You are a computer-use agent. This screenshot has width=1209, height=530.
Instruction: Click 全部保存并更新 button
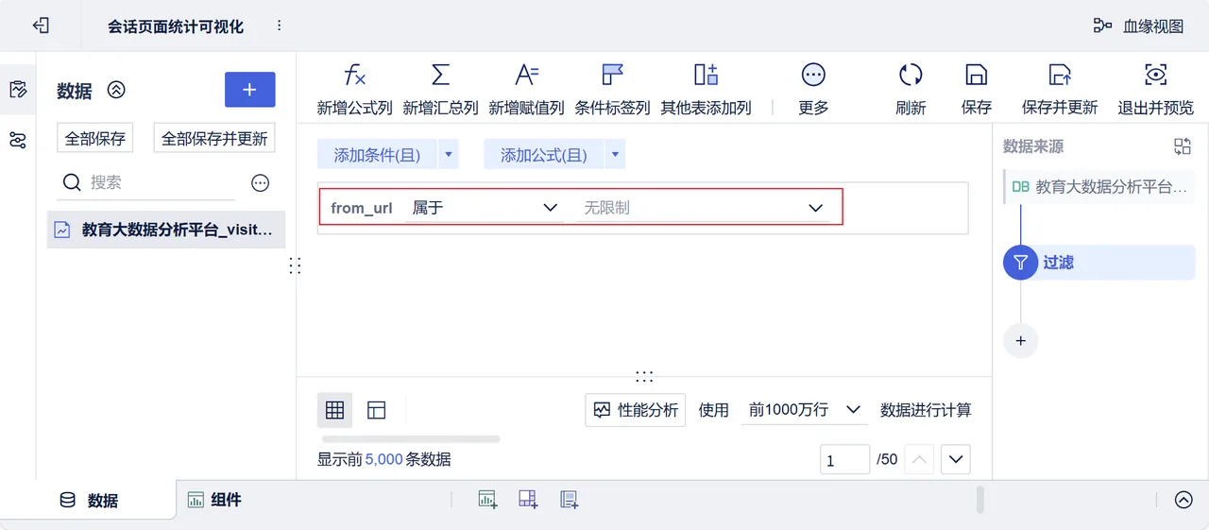[214, 138]
